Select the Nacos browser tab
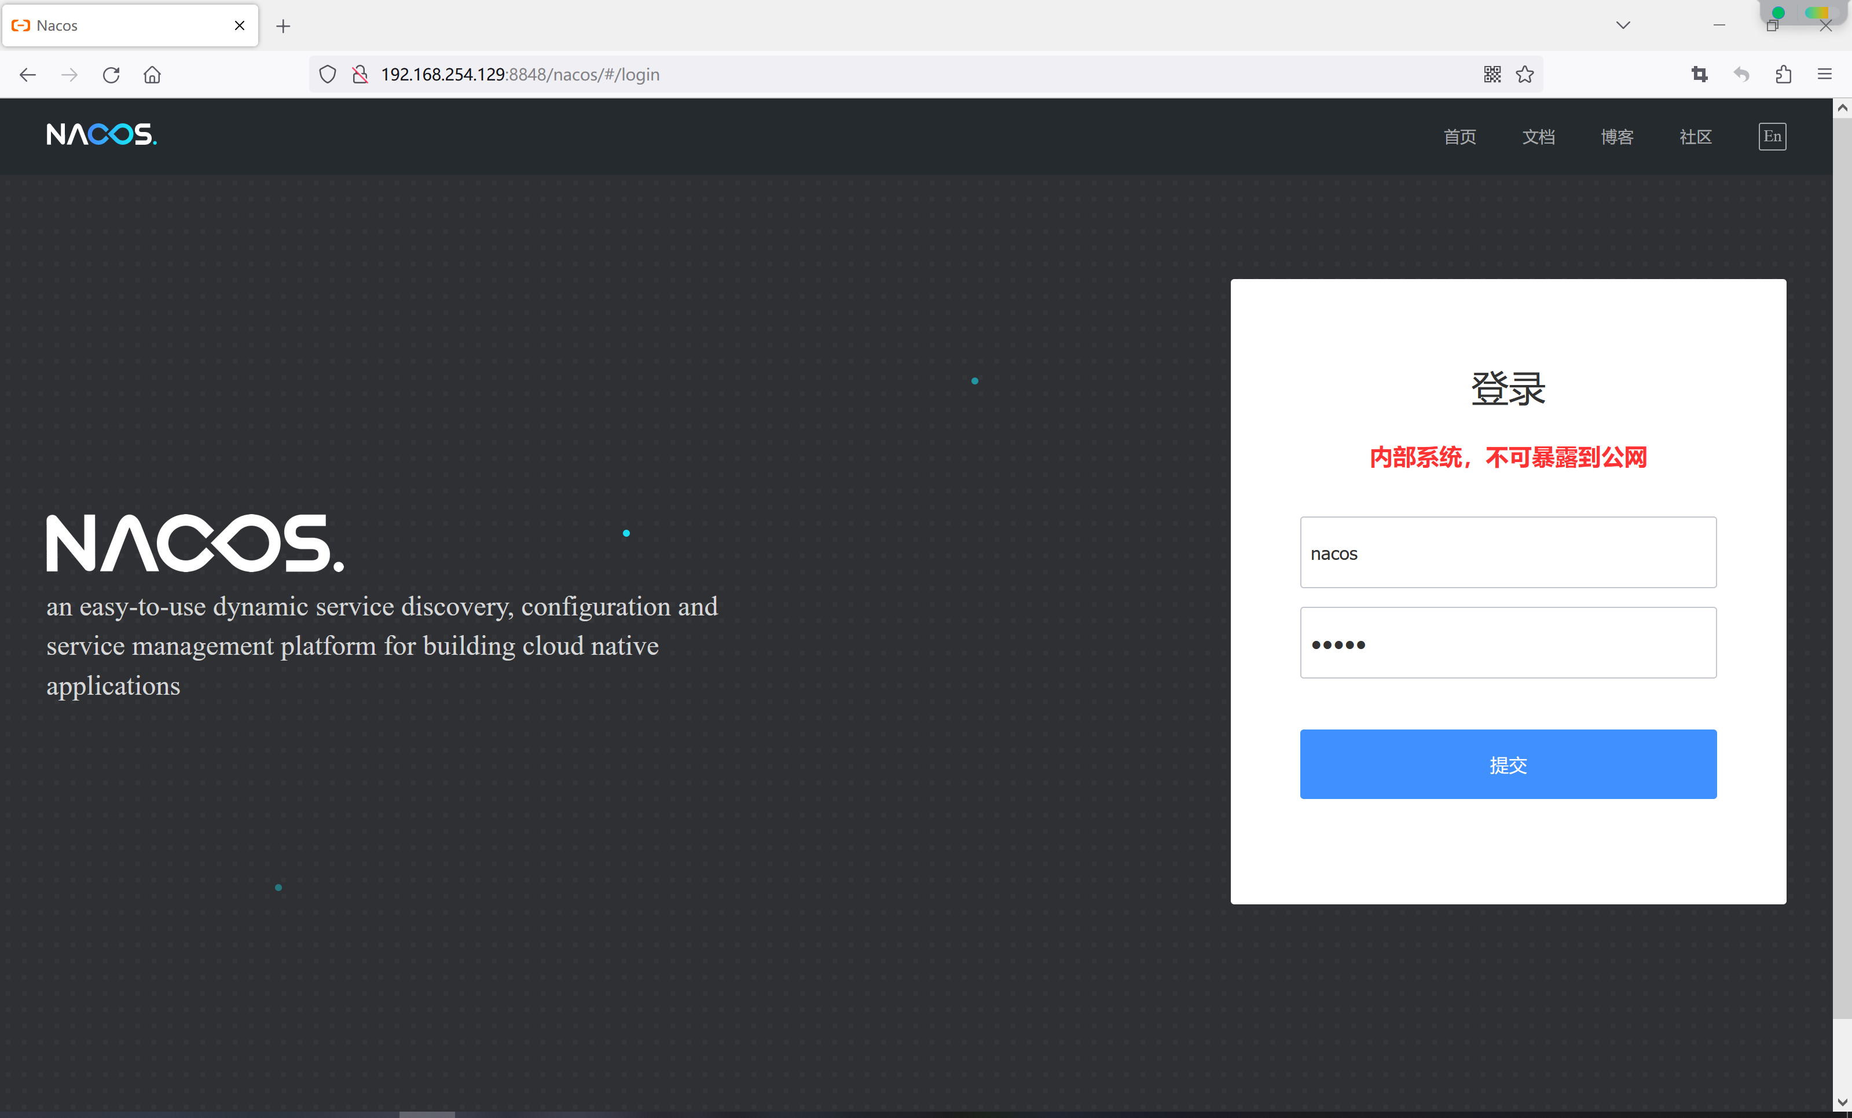 [130, 25]
